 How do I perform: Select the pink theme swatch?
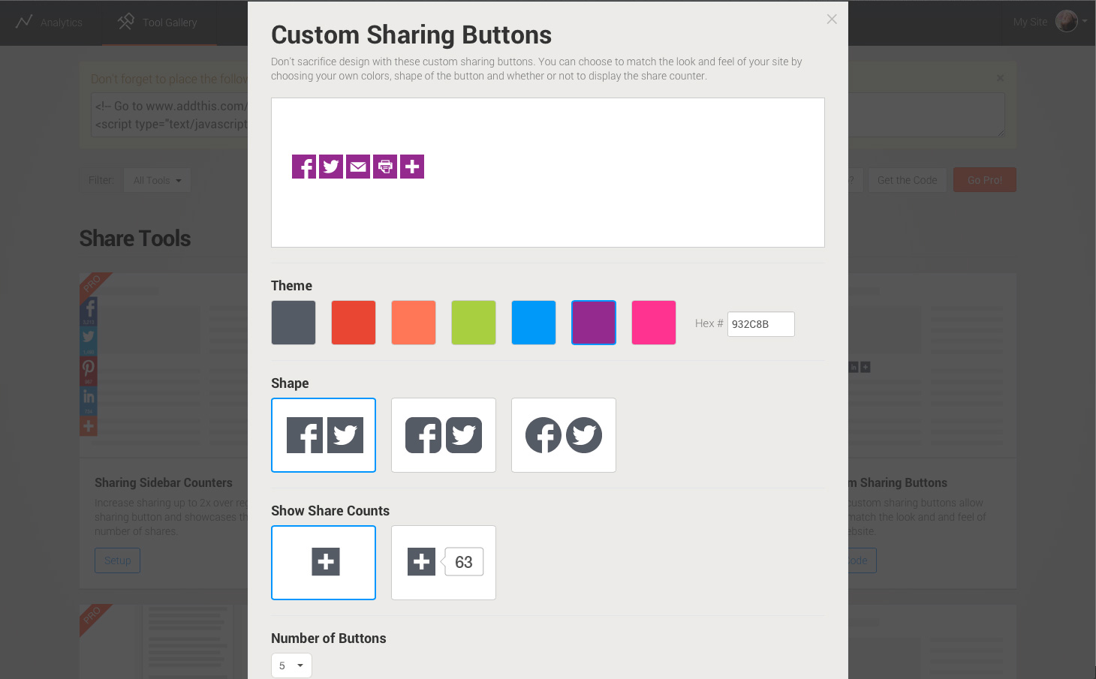click(x=654, y=323)
